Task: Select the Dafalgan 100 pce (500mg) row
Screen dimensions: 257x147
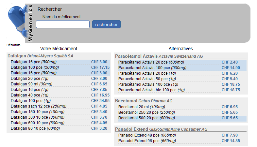Action: tap(60, 67)
